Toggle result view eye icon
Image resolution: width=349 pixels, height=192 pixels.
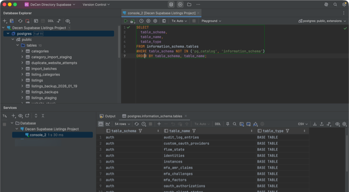click(338, 124)
